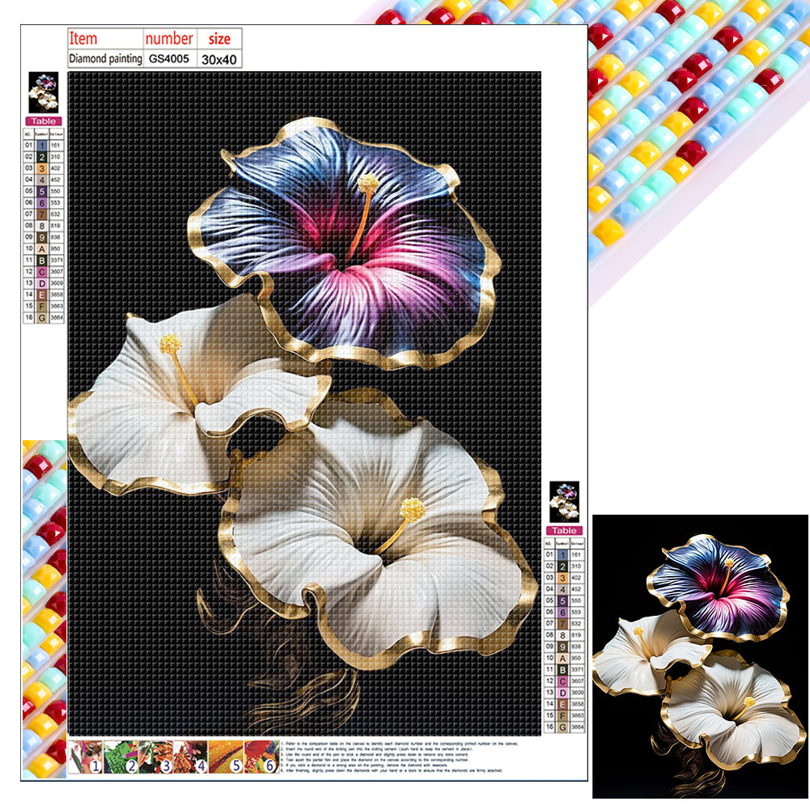Image resolution: width=810 pixels, height=810 pixels.
Task: Choose brown symbol 7 swatch in the right table
Action: click(563, 624)
